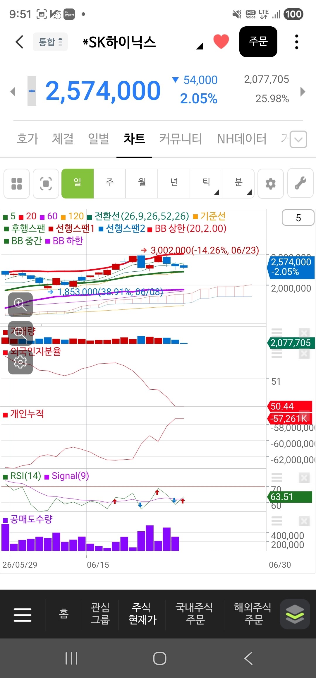The image size is (316, 678).
Task: Edit the moving average period field showing 5
Action: (298, 218)
